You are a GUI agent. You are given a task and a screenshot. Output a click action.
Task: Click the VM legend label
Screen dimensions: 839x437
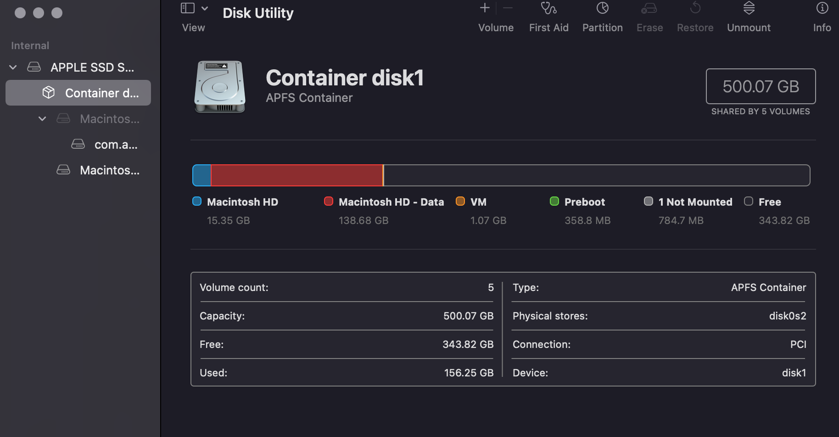click(478, 202)
